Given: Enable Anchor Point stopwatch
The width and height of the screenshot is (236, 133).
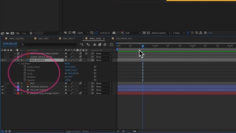Looking at the screenshot, I should 25,67.
